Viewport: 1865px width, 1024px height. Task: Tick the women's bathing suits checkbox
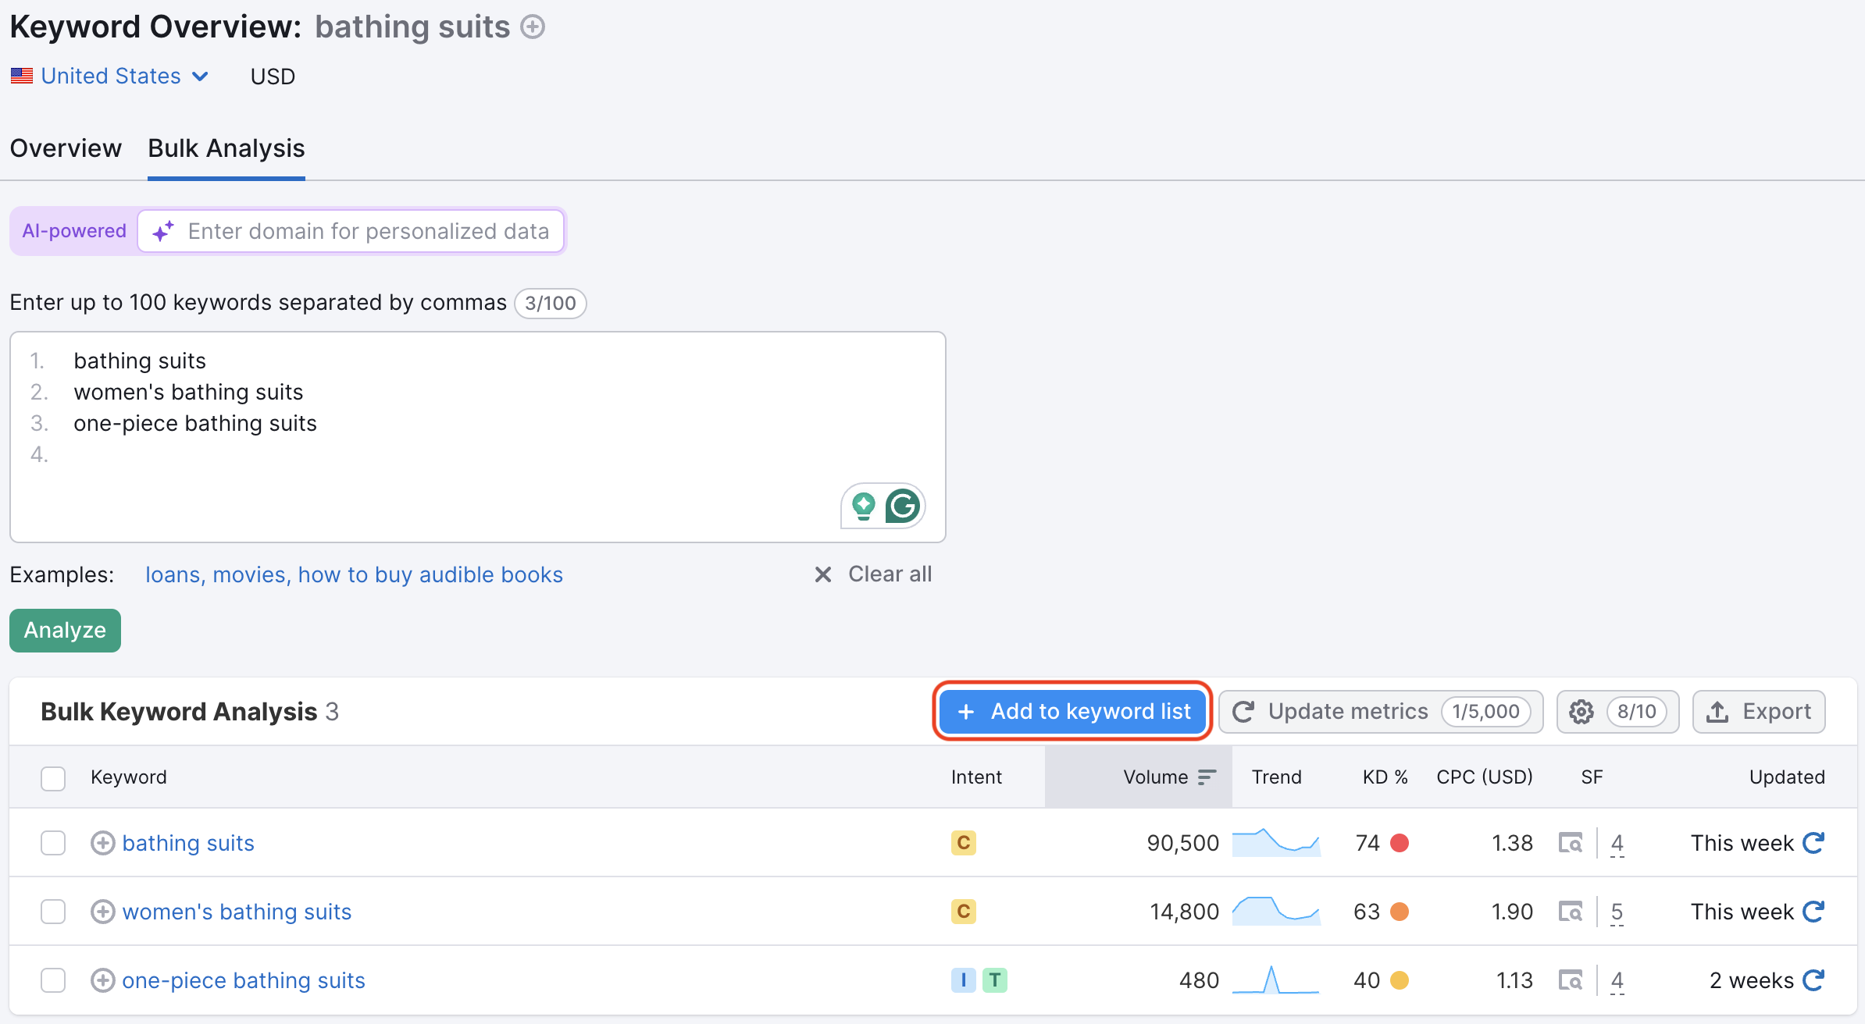click(x=53, y=912)
